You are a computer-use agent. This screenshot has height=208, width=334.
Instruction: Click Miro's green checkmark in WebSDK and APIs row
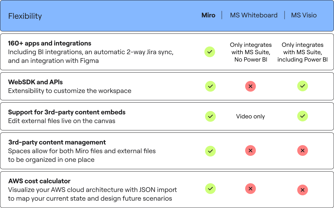[x=210, y=86]
